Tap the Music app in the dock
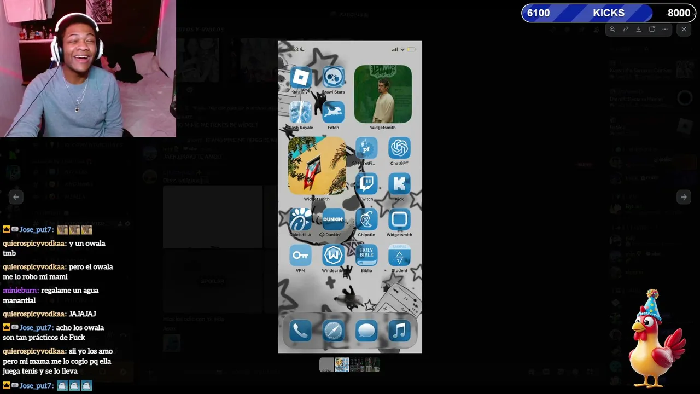The height and width of the screenshot is (394, 700). pos(399,331)
